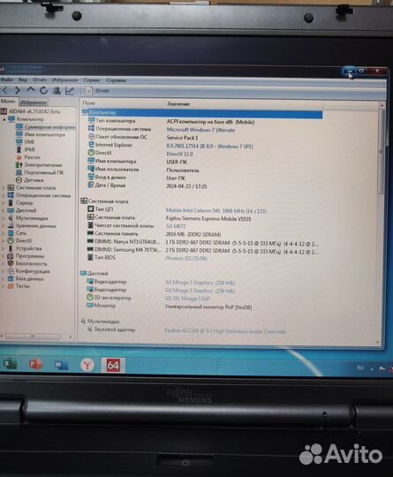The height and width of the screenshot is (477, 393).
Task: Open the Вид menu
Action: [23, 80]
